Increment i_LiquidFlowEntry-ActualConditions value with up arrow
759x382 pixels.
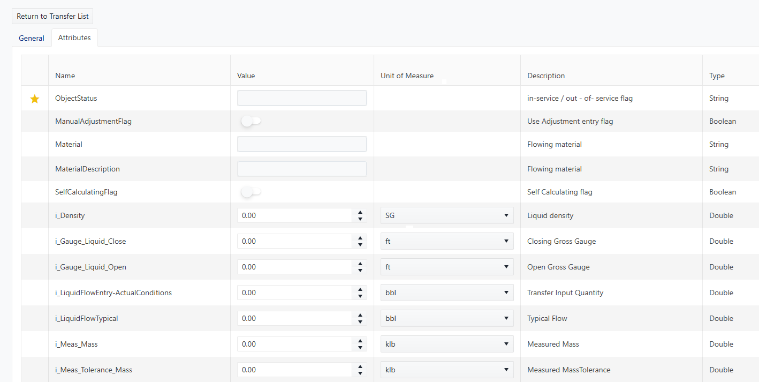(x=360, y=289)
